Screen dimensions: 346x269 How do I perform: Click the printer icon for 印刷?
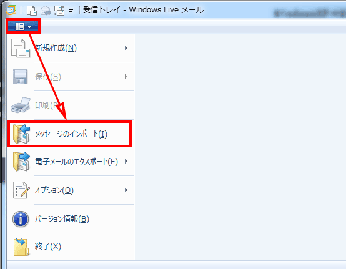[x=21, y=105]
